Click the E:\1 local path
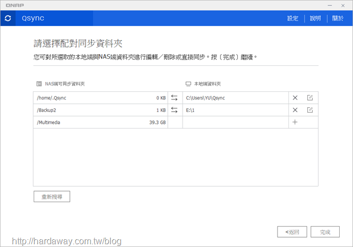 tap(190, 110)
